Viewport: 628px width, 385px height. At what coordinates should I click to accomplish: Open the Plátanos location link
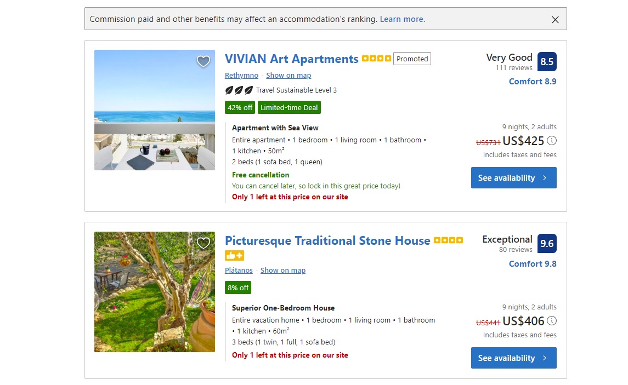tap(239, 270)
